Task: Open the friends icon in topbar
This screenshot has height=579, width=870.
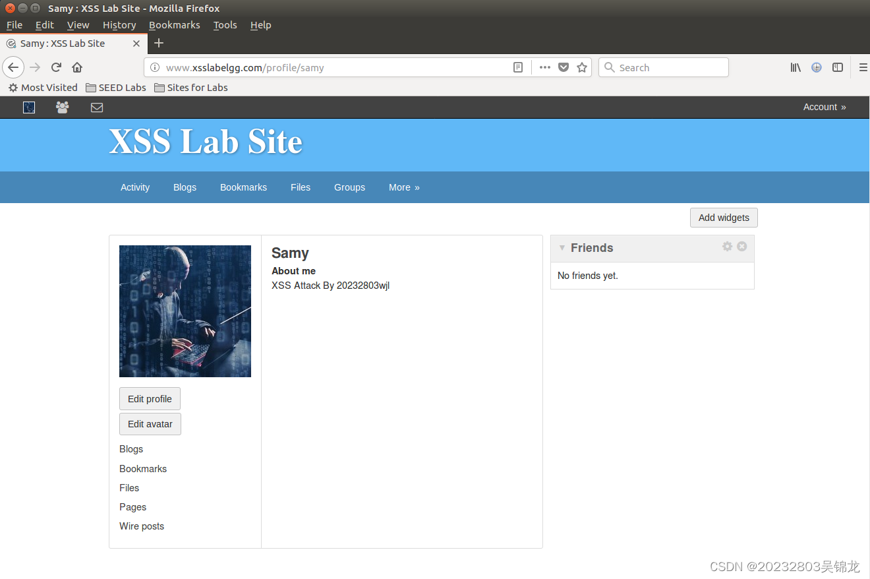Action: (63, 107)
